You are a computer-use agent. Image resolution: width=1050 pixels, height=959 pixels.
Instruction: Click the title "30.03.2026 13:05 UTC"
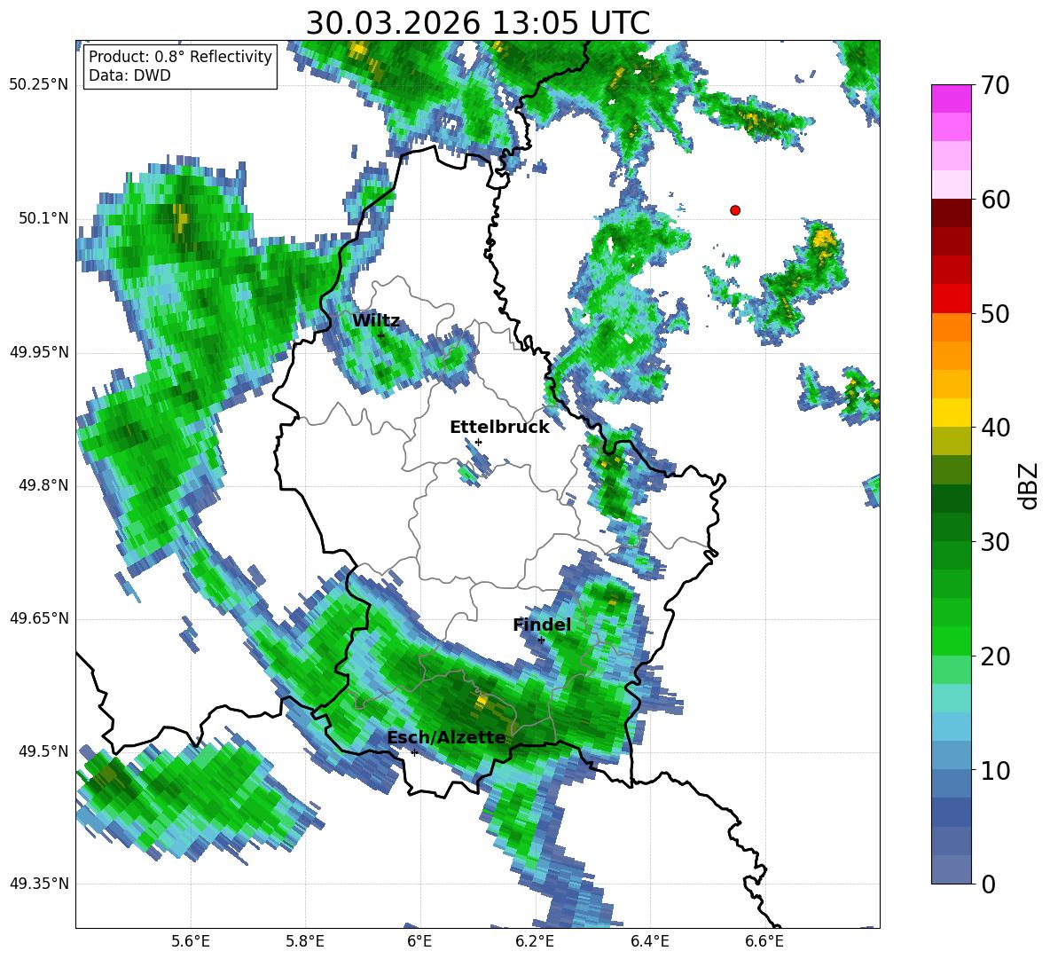pyautogui.click(x=477, y=23)
